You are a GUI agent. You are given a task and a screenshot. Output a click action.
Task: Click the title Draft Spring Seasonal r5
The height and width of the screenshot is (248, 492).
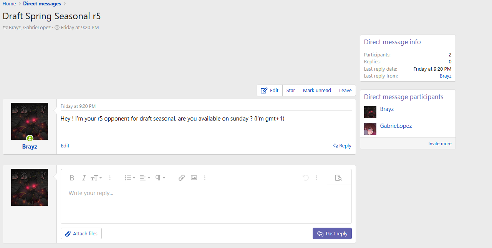(52, 16)
